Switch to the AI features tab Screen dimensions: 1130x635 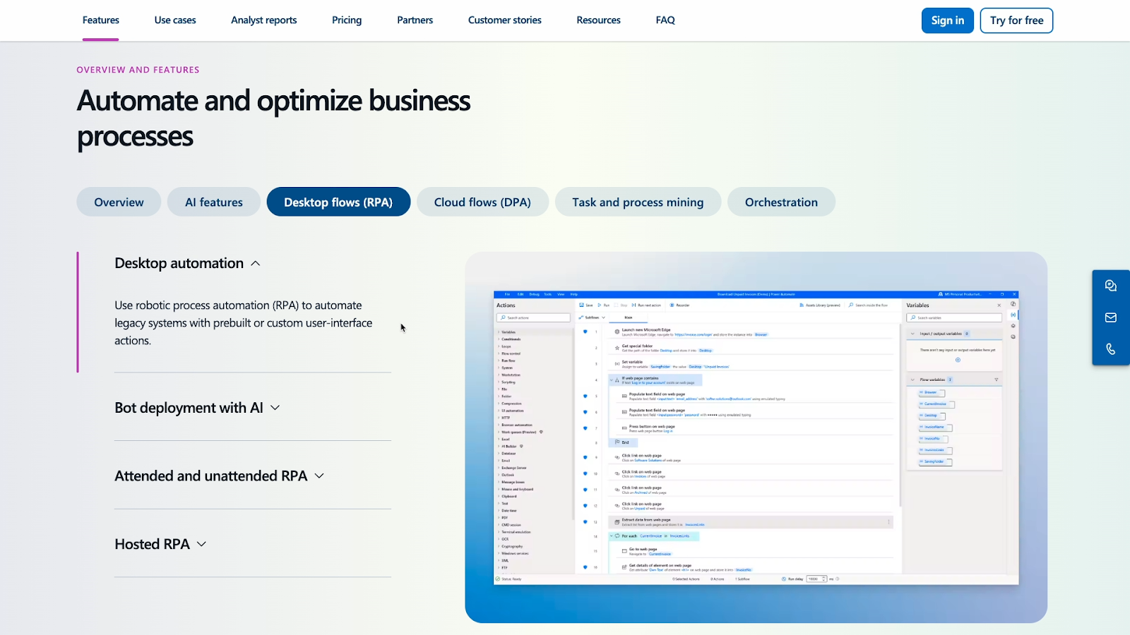click(214, 202)
